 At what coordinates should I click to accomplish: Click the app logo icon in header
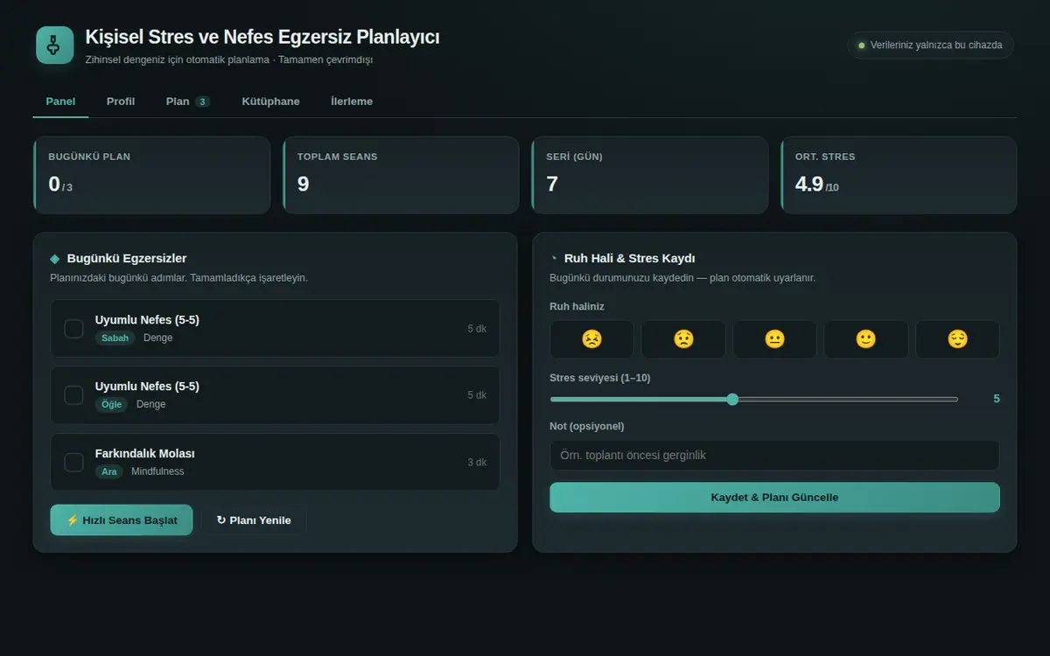54,45
